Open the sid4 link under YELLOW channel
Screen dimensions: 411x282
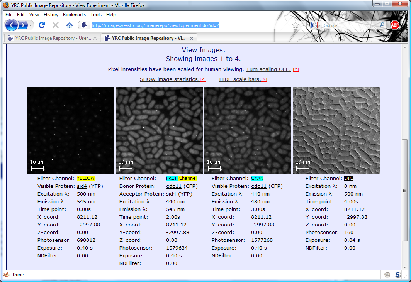point(82,186)
